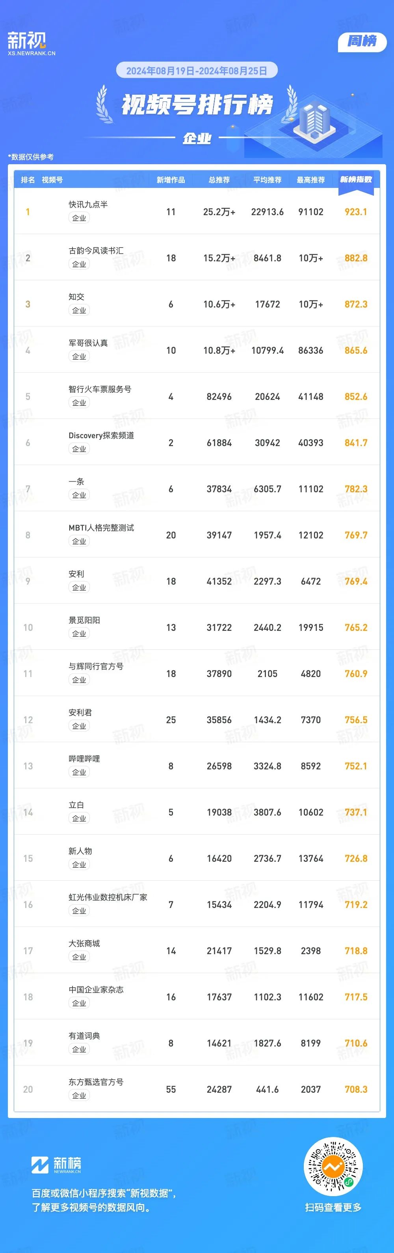Open the 快讯九点半 channel entry

(x=88, y=205)
